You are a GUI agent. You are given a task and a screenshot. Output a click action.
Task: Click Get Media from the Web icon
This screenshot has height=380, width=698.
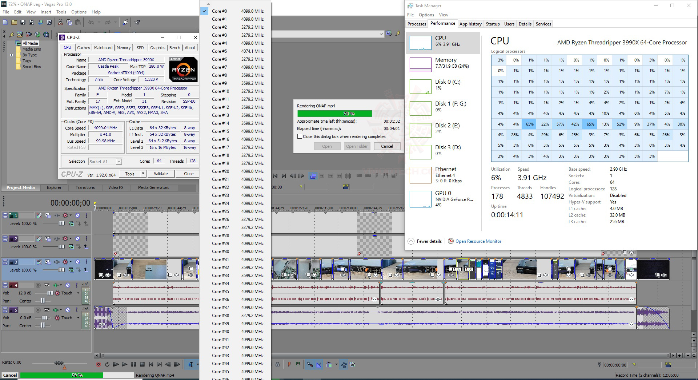coord(46,35)
